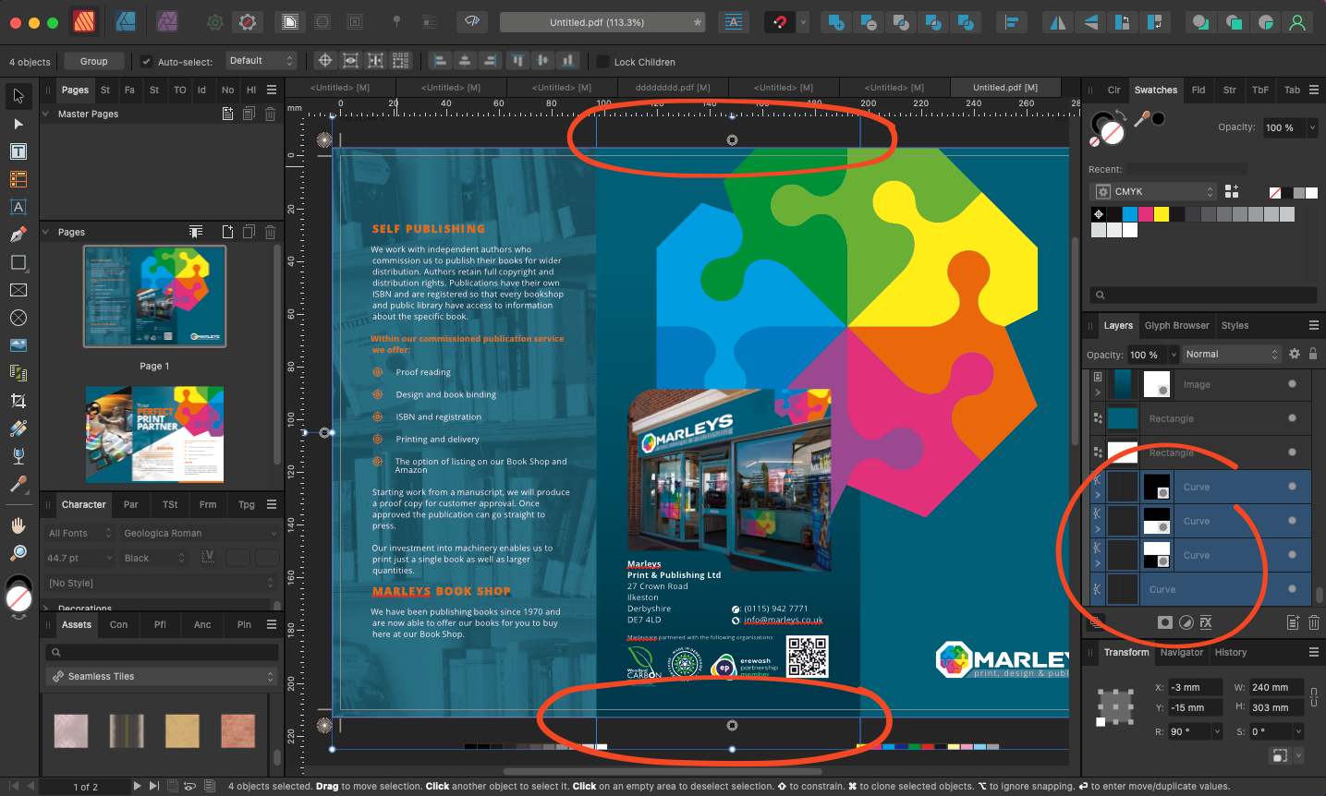Choose the magenta swatch

pos(1146,214)
